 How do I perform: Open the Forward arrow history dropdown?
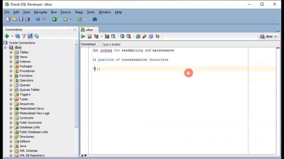click(71, 19)
